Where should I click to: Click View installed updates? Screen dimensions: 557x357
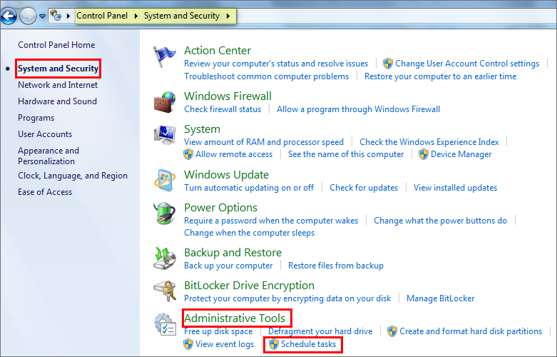[455, 188]
